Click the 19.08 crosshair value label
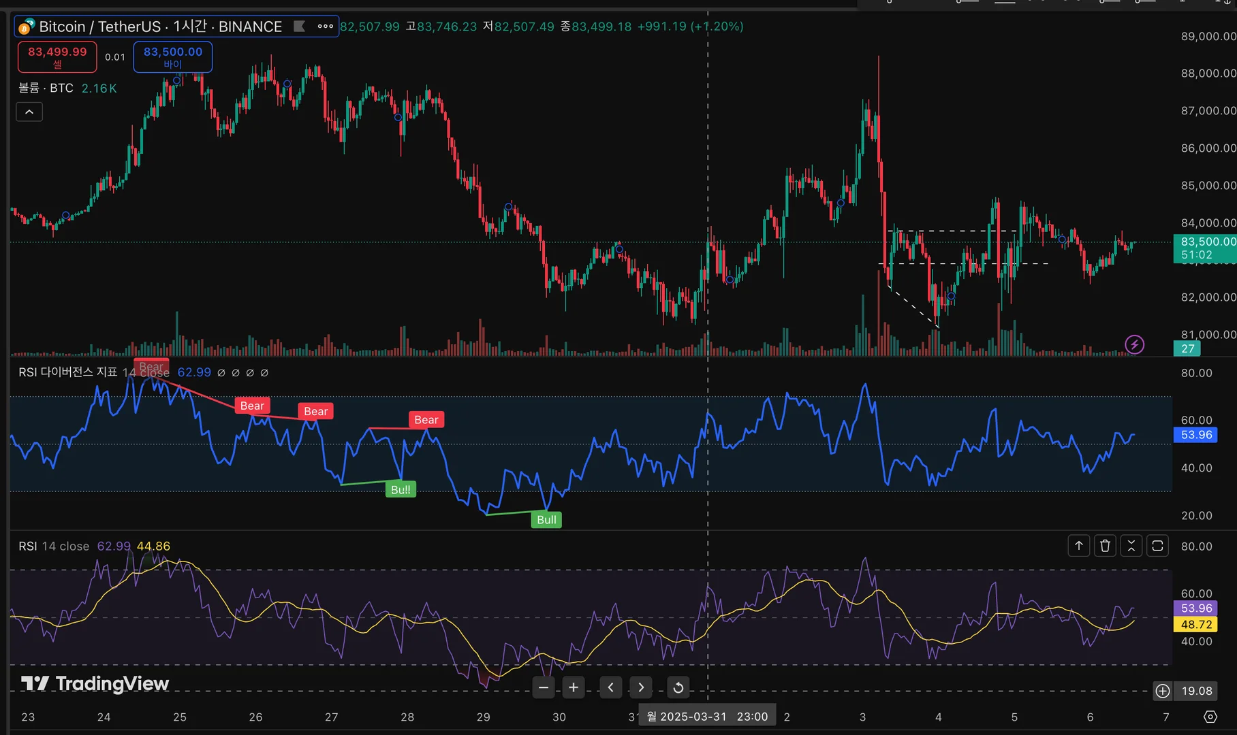This screenshot has width=1237, height=735. click(x=1197, y=691)
